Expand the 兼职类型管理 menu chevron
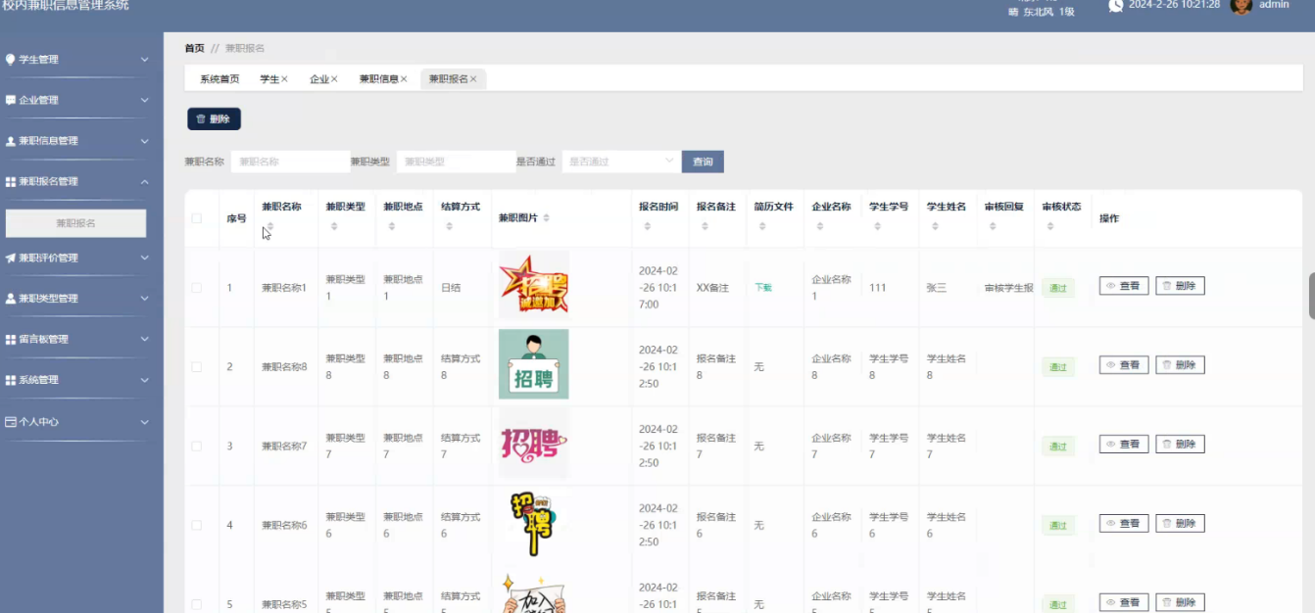This screenshot has width=1315, height=613. (145, 299)
